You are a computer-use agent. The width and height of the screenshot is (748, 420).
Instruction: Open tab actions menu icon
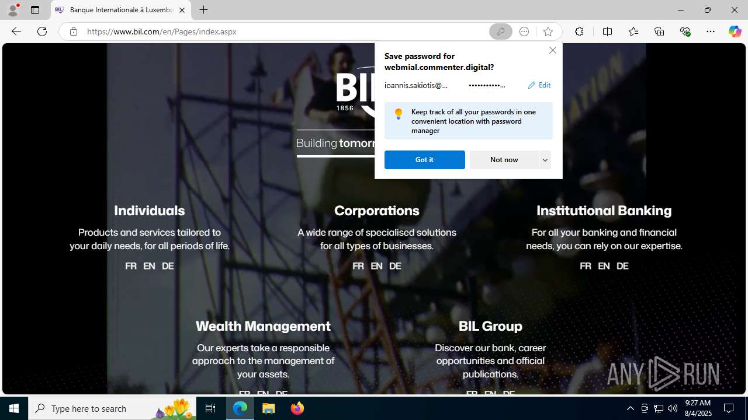pos(35,10)
